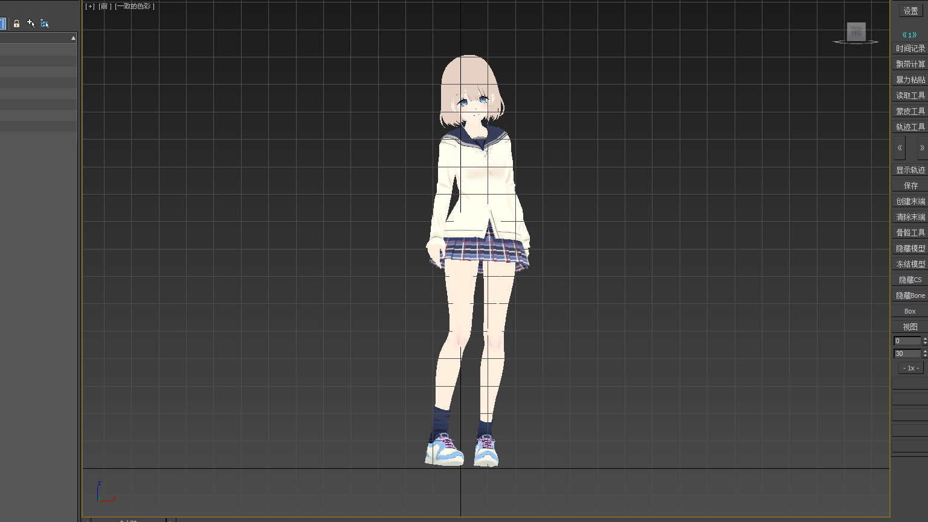Image resolution: width=928 pixels, height=522 pixels.
Task: Click the left double-arrow « button
Action: coord(900,148)
